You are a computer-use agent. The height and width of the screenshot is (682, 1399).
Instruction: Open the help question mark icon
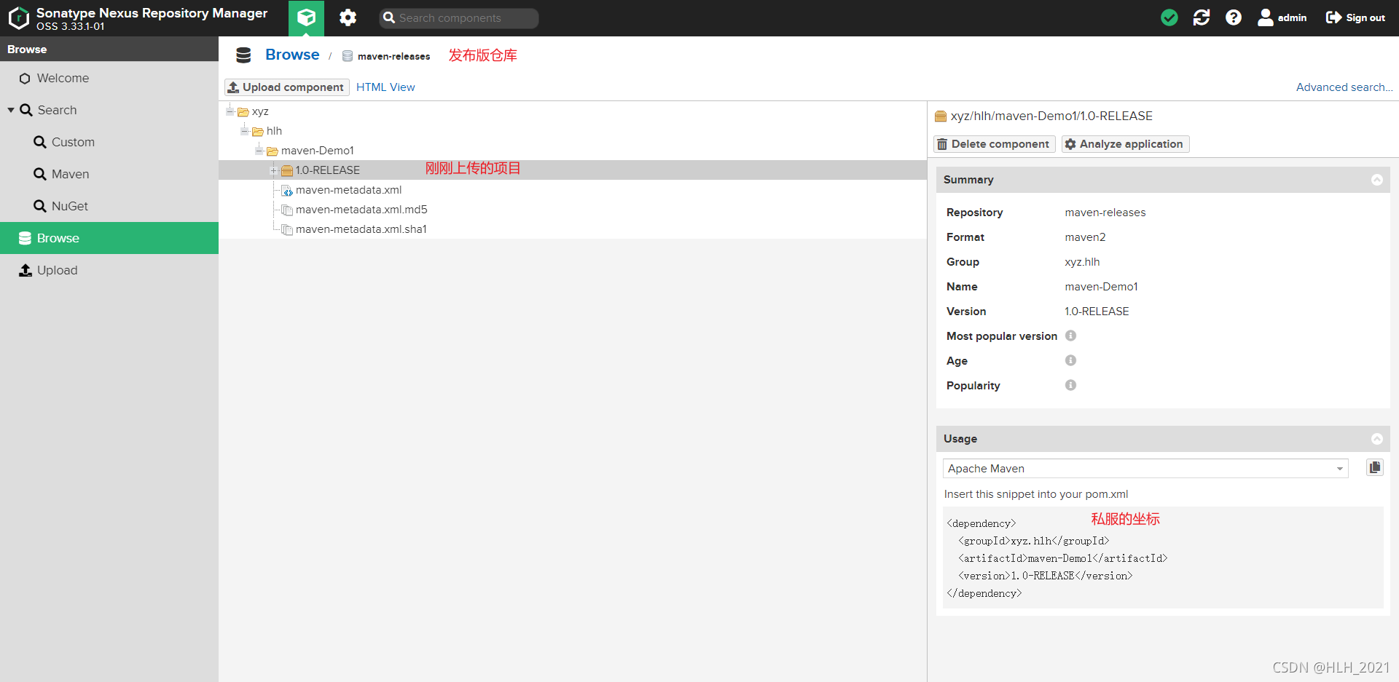[x=1234, y=17]
